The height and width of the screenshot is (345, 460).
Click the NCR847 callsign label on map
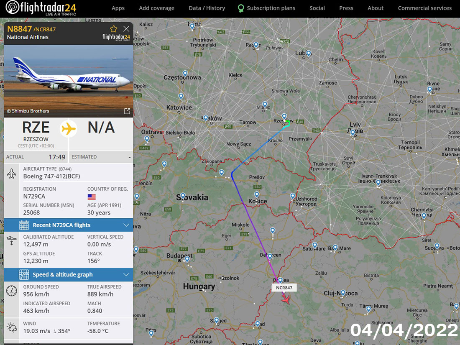[x=284, y=288]
